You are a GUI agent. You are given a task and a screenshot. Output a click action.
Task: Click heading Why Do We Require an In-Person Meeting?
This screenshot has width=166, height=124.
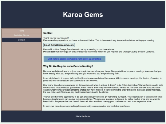(x=68, y=66)
